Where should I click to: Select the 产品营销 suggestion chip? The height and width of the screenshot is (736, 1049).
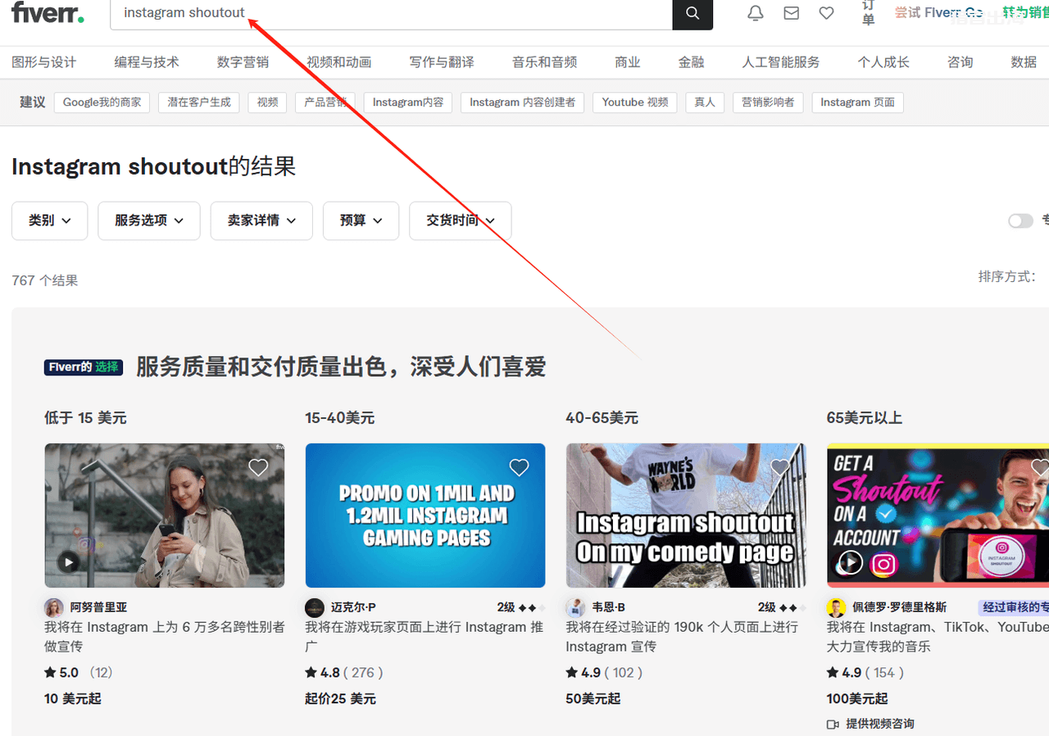pos(325,102)
